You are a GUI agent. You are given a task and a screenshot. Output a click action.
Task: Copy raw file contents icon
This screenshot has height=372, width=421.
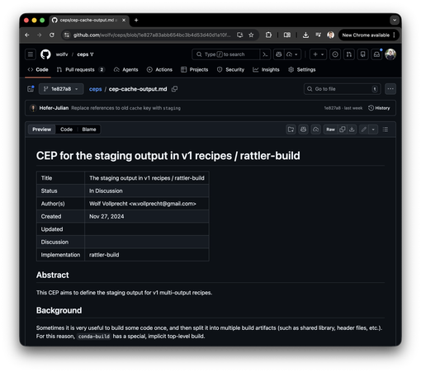343,129
